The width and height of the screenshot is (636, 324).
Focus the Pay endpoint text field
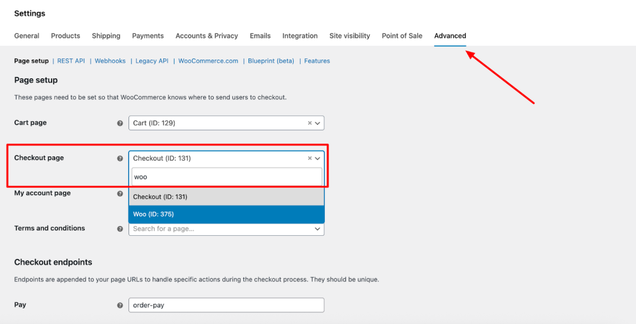click(226, 305)
